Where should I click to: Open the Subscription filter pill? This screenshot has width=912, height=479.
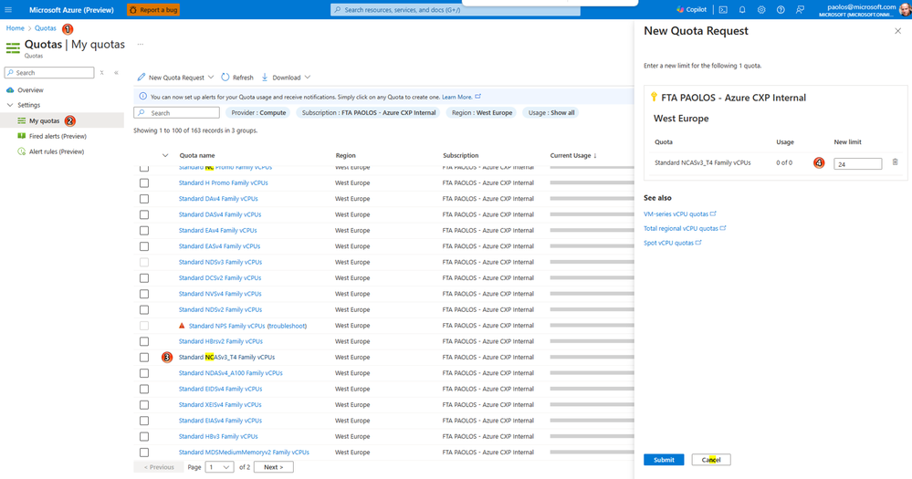[x=369, y=113]
